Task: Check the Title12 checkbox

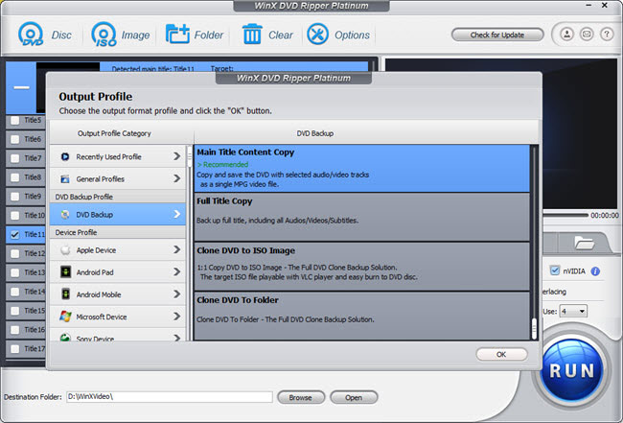Action: (x=15, y=253)
